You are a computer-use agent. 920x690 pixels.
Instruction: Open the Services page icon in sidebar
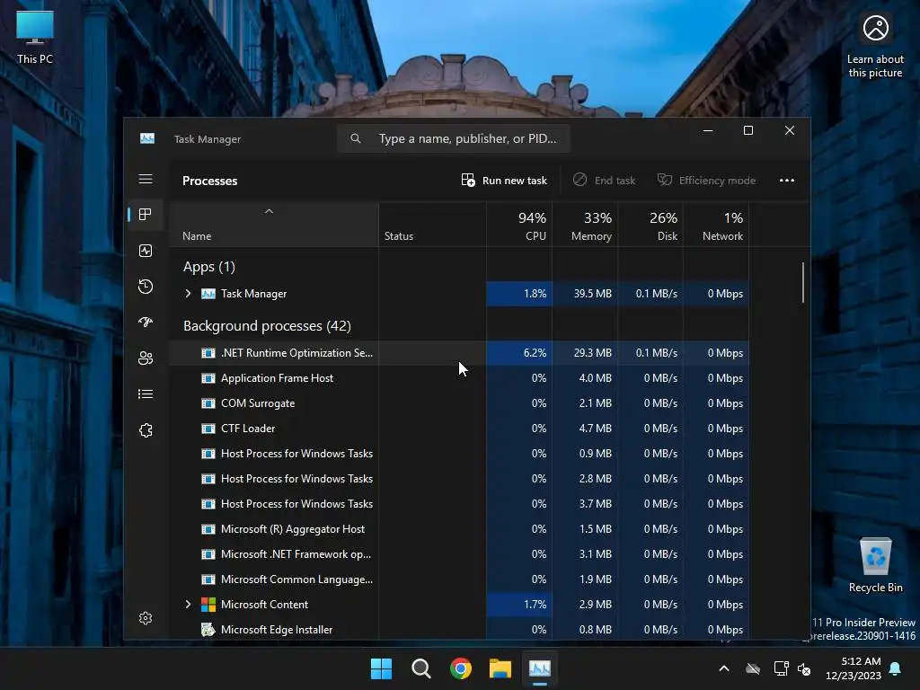coord(146,430)
